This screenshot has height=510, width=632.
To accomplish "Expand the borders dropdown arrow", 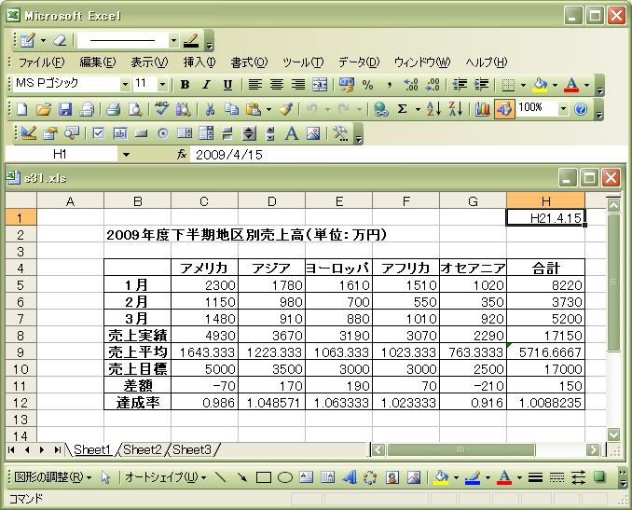I will pyautogui.click(x=523, y=85).
